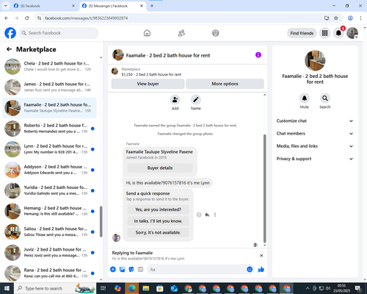Image resolution: width=367 pixels, height=294 pixels.
Task: Click the Facebook menu grid icon
Action: click(324, 33)
